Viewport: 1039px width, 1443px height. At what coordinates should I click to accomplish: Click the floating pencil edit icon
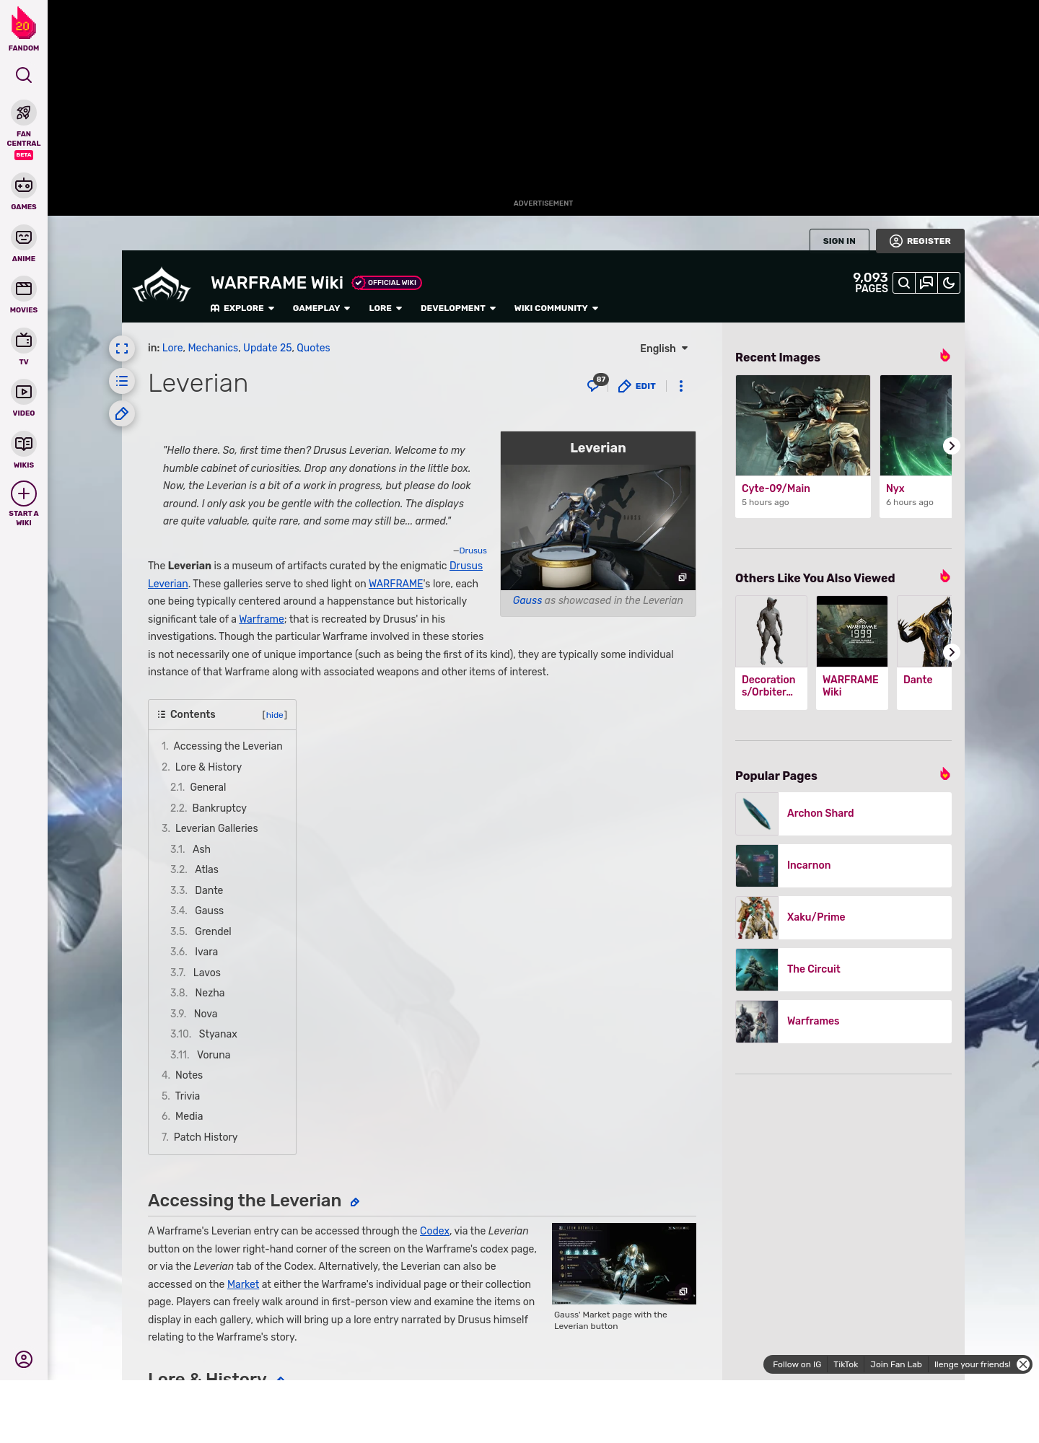point(122,413)
